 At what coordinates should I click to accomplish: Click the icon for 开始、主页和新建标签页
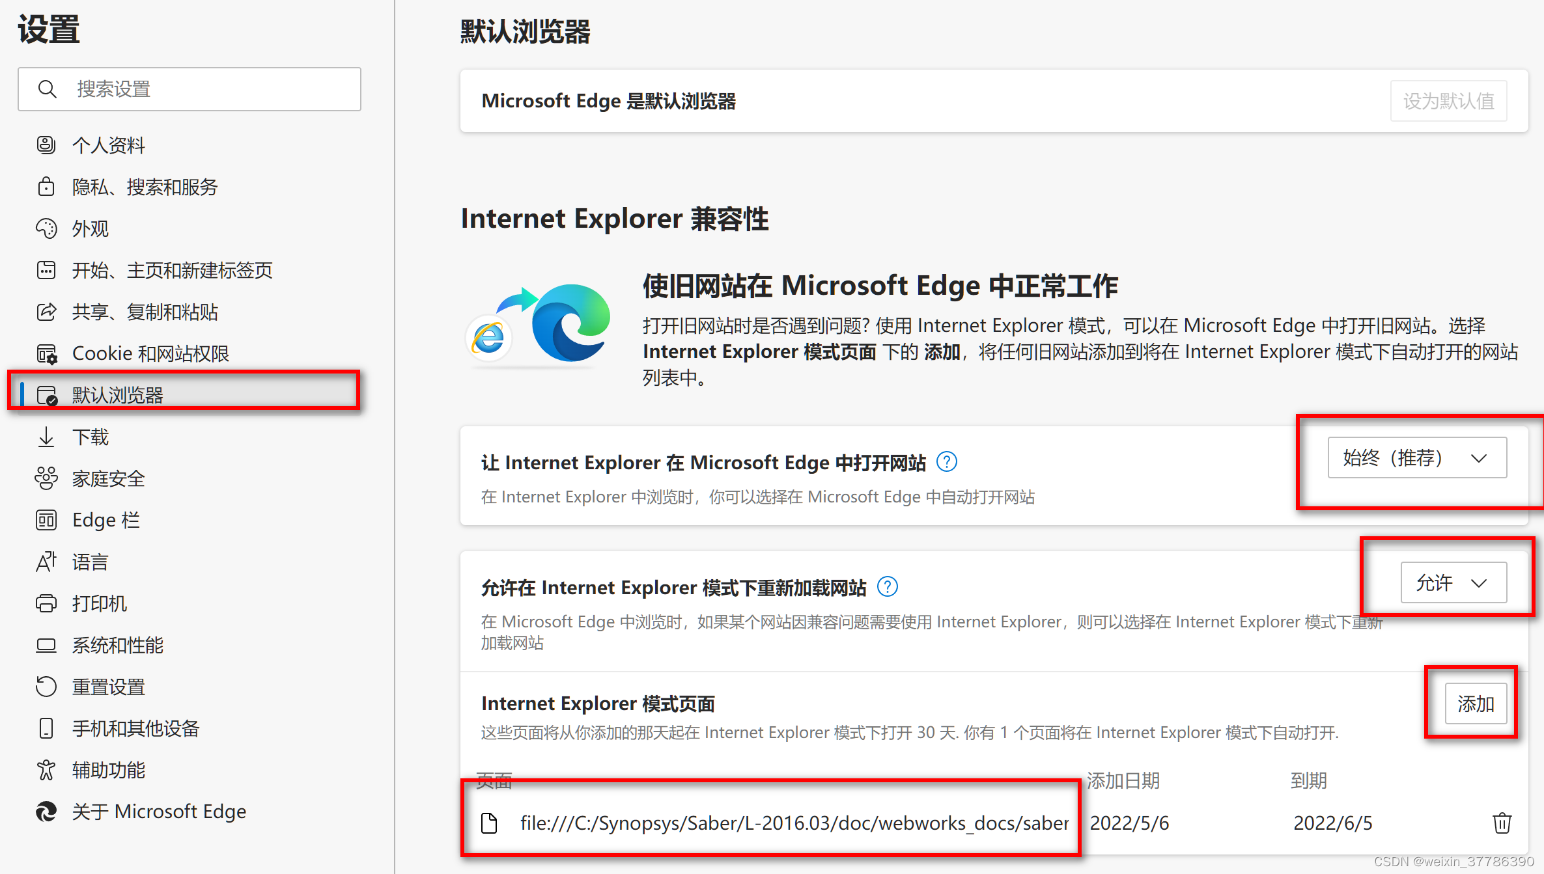pyautogui.click(x=46, y=269)
